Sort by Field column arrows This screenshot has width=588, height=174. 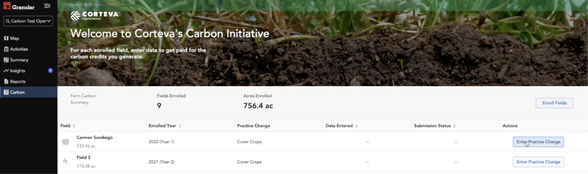[x=74, y=126]
